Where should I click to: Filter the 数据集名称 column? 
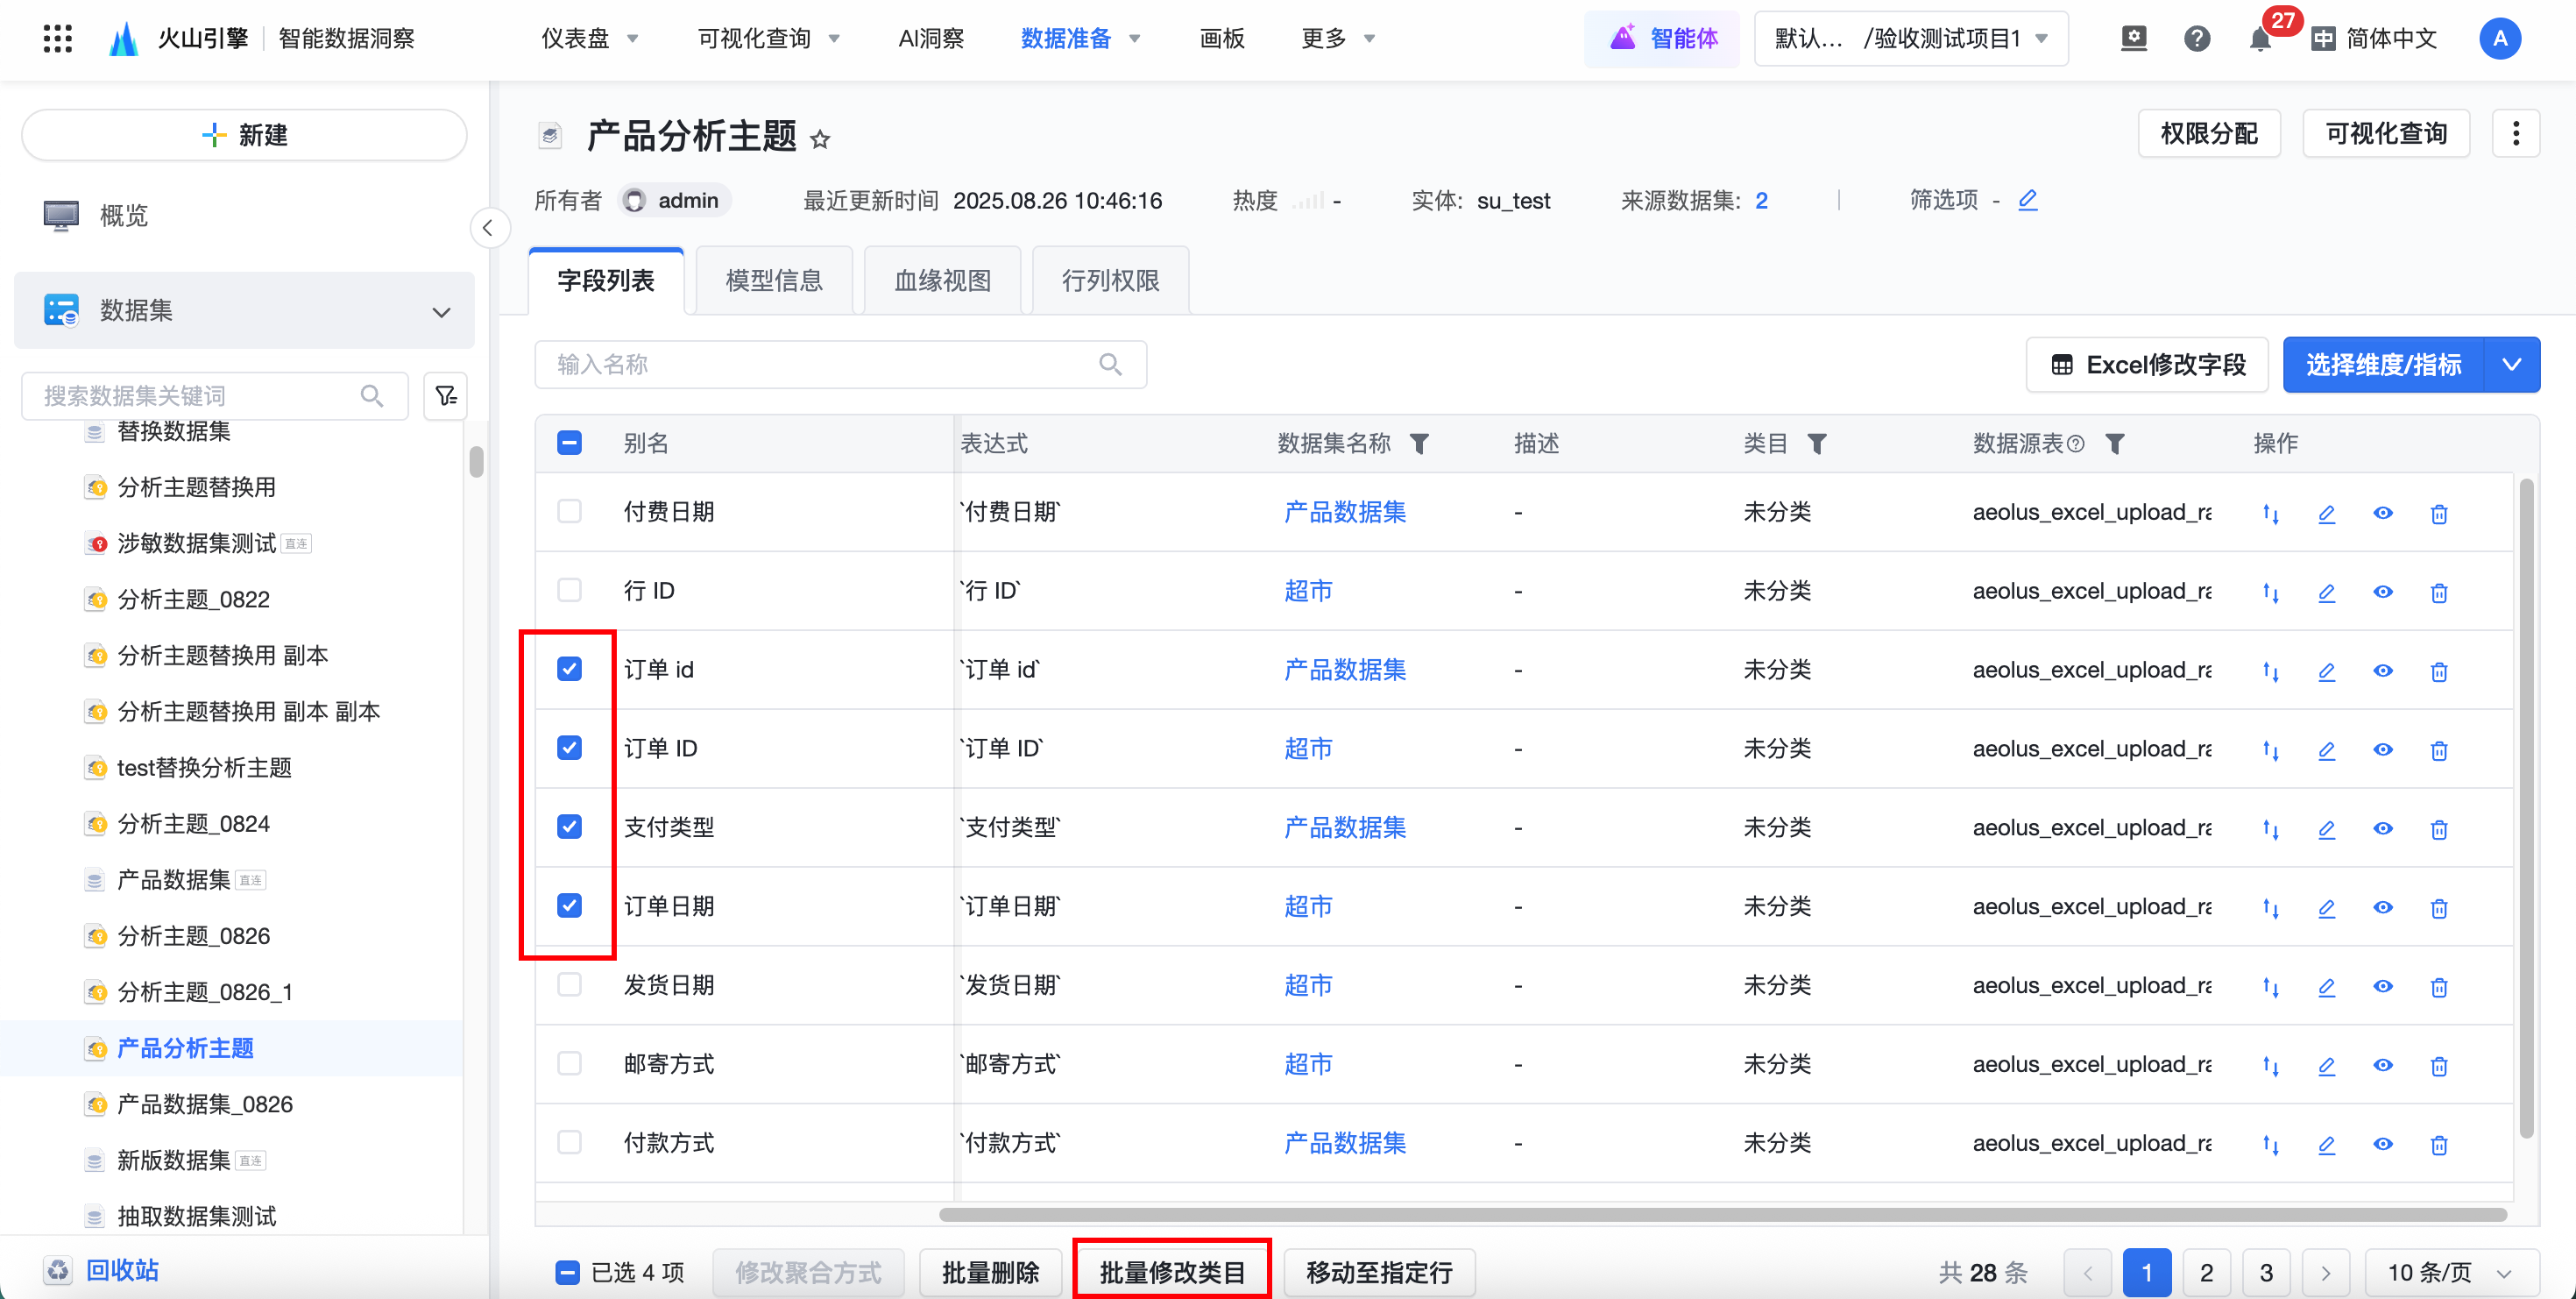1419,443
